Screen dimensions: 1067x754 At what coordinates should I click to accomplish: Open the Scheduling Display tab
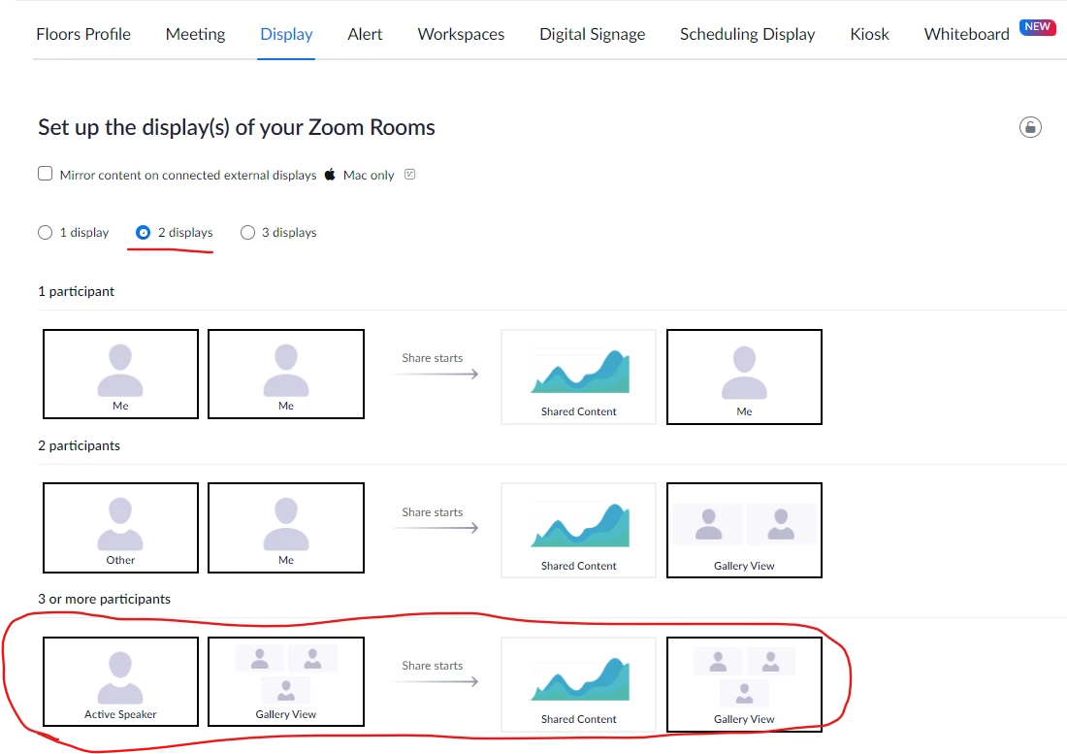point(747,34)
